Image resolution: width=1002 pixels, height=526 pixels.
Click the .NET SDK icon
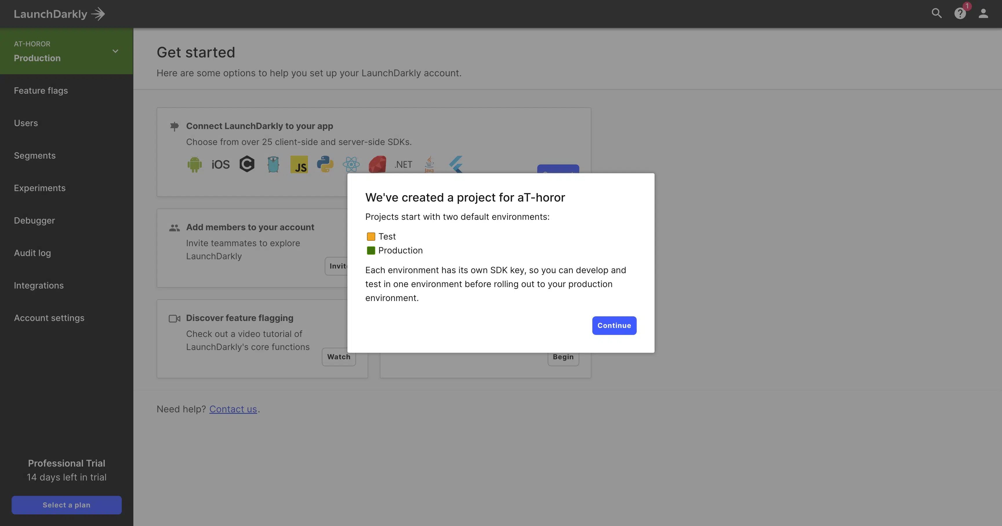pyautogui.click(x=403, y=165)
